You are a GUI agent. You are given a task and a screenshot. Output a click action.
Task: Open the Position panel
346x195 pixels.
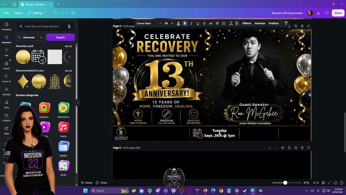pos(274,23)
